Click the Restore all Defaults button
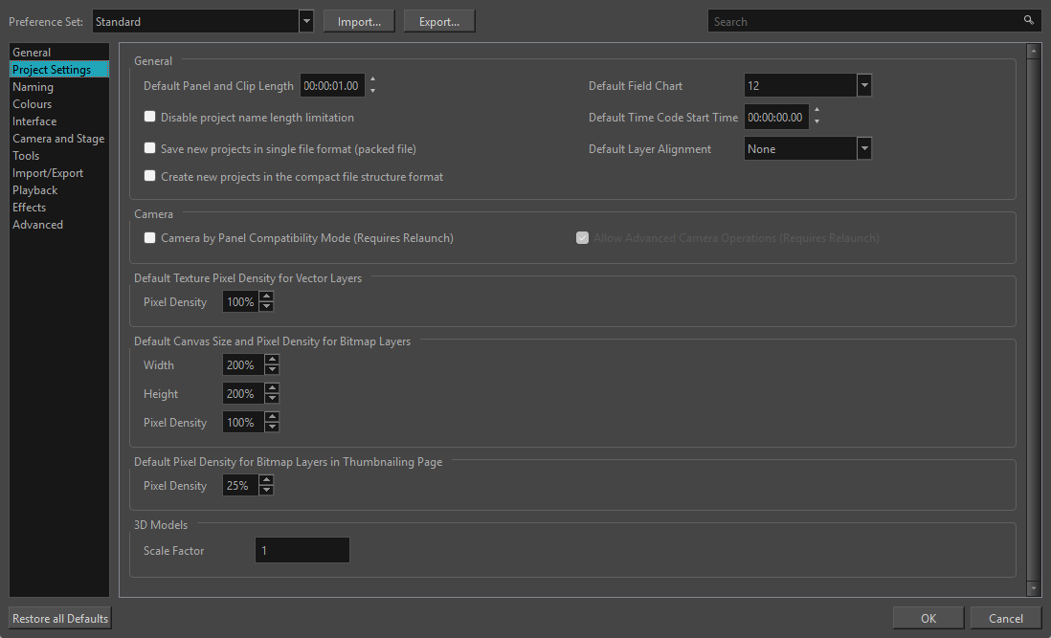 60,619
